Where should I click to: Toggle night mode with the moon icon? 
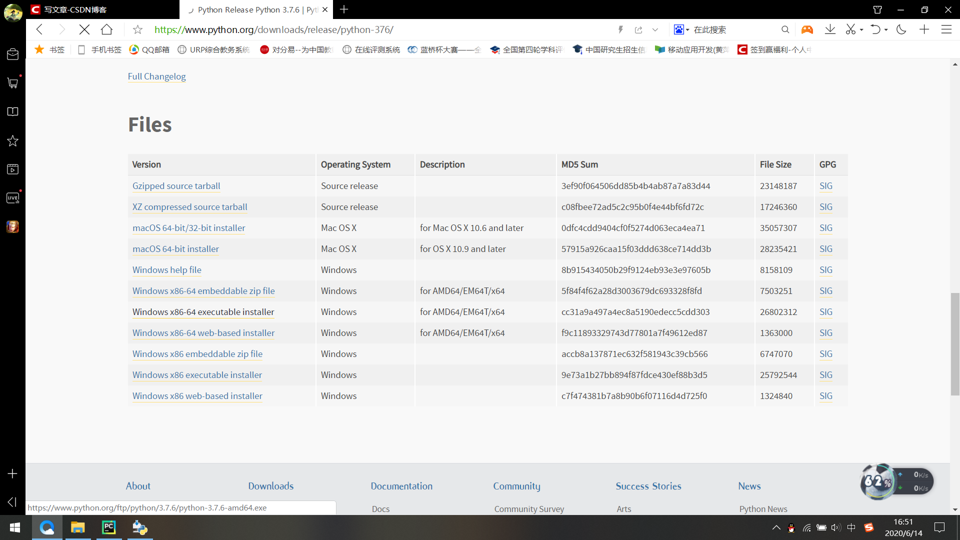click(x=901, y=29)
